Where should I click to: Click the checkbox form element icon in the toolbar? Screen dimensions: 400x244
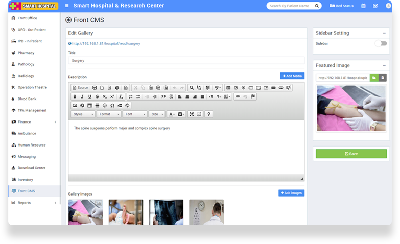[x=236, y=88]
